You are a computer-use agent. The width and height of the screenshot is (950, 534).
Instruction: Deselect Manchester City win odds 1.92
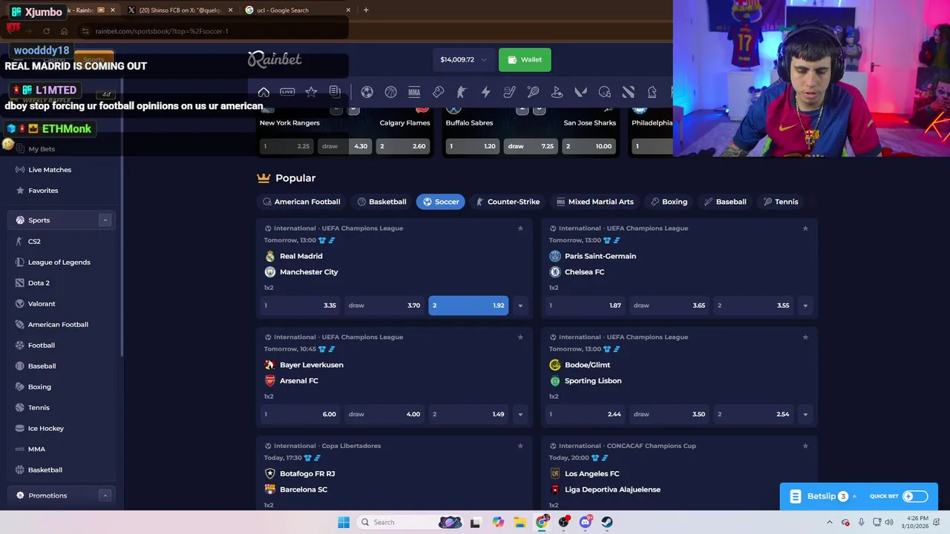(468, 306)
